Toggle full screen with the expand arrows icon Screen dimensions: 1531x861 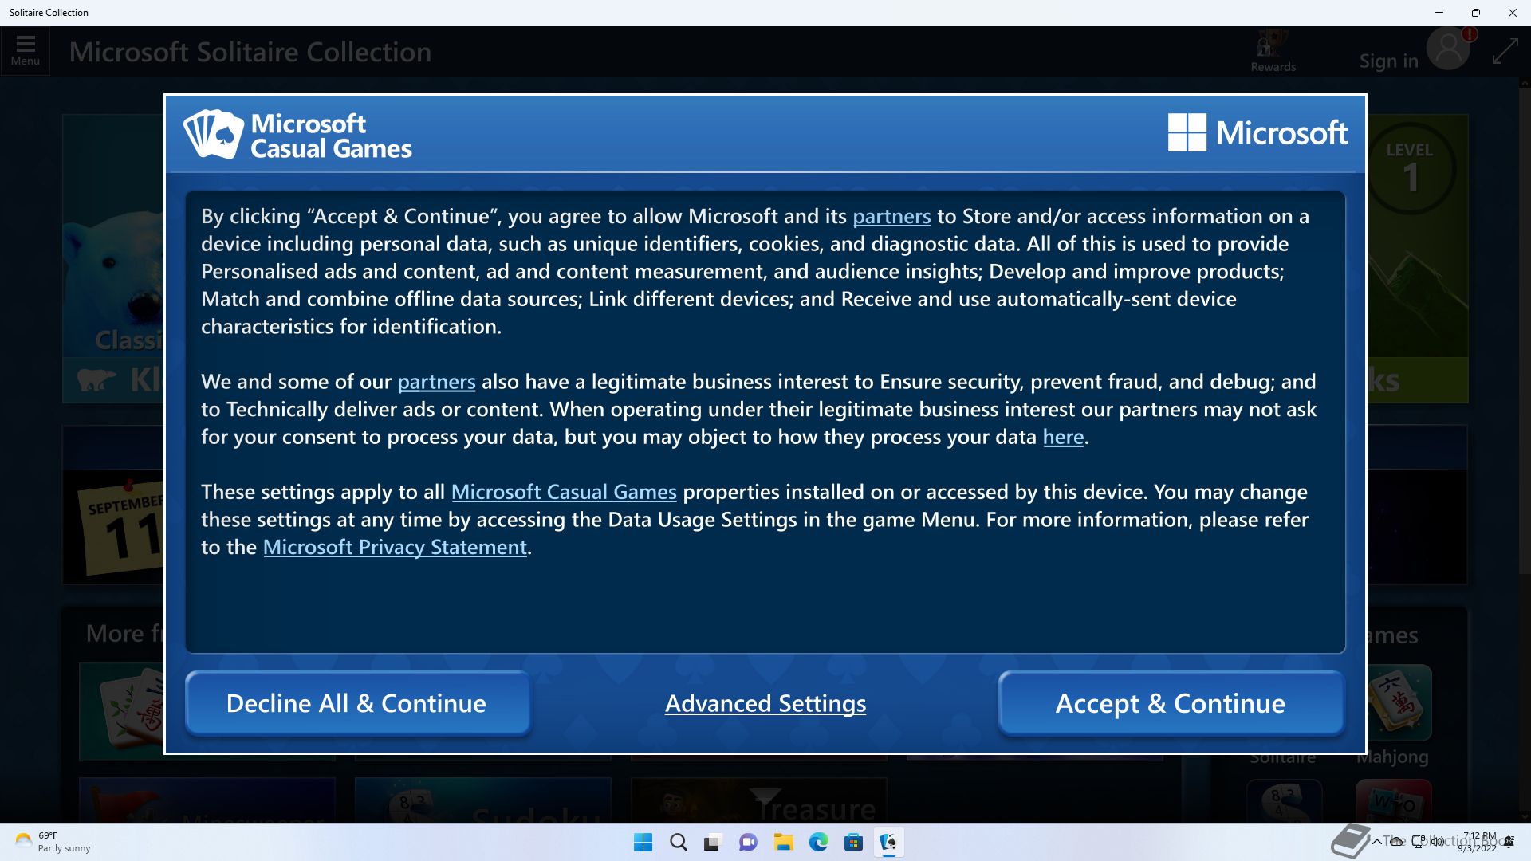[1505, 52]
